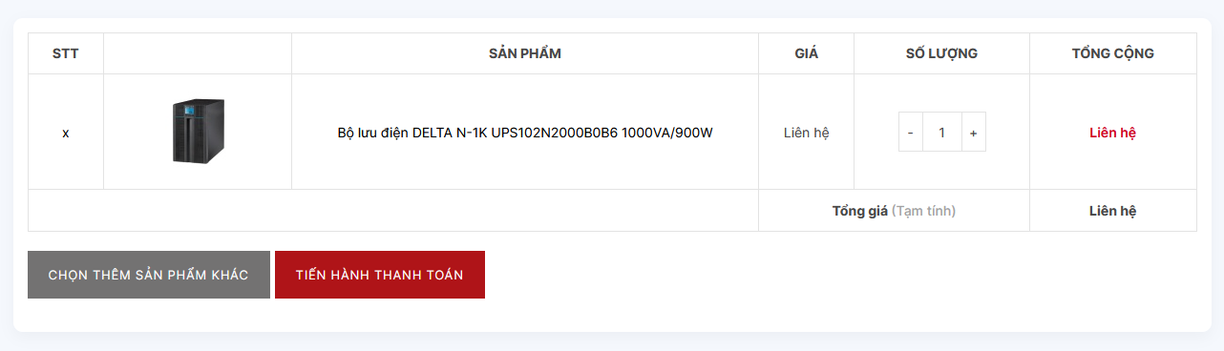
Task: Click TIẾN HÀNH THANH TOÁN button
Action: tap(380, 275)
